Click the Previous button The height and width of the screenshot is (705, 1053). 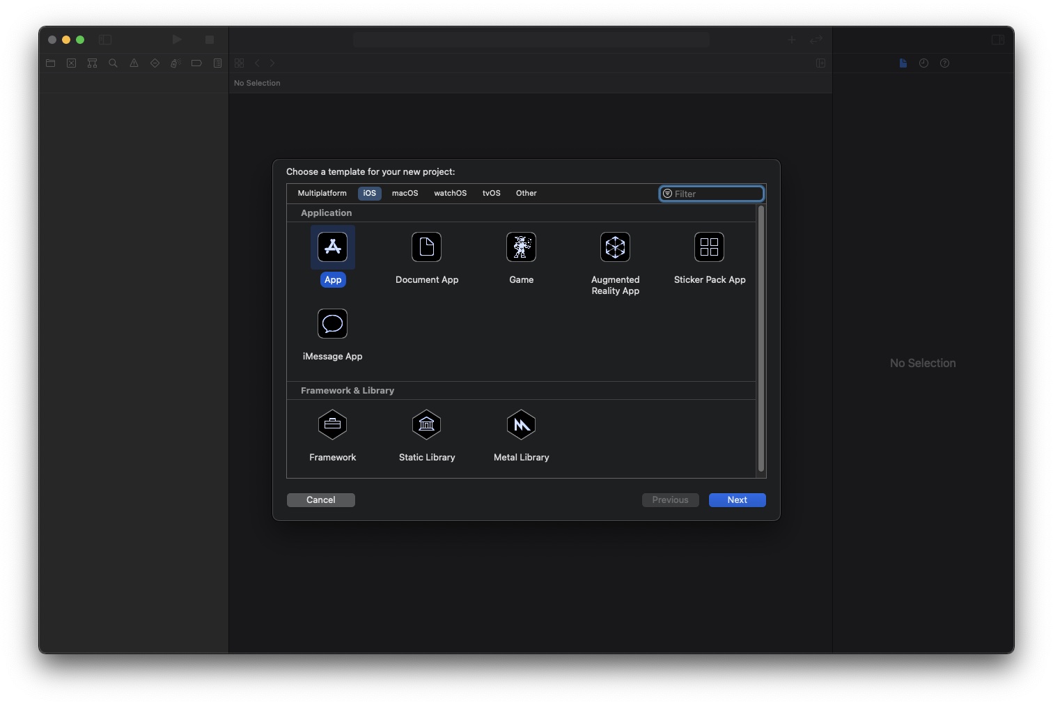(x=670, y=499)
